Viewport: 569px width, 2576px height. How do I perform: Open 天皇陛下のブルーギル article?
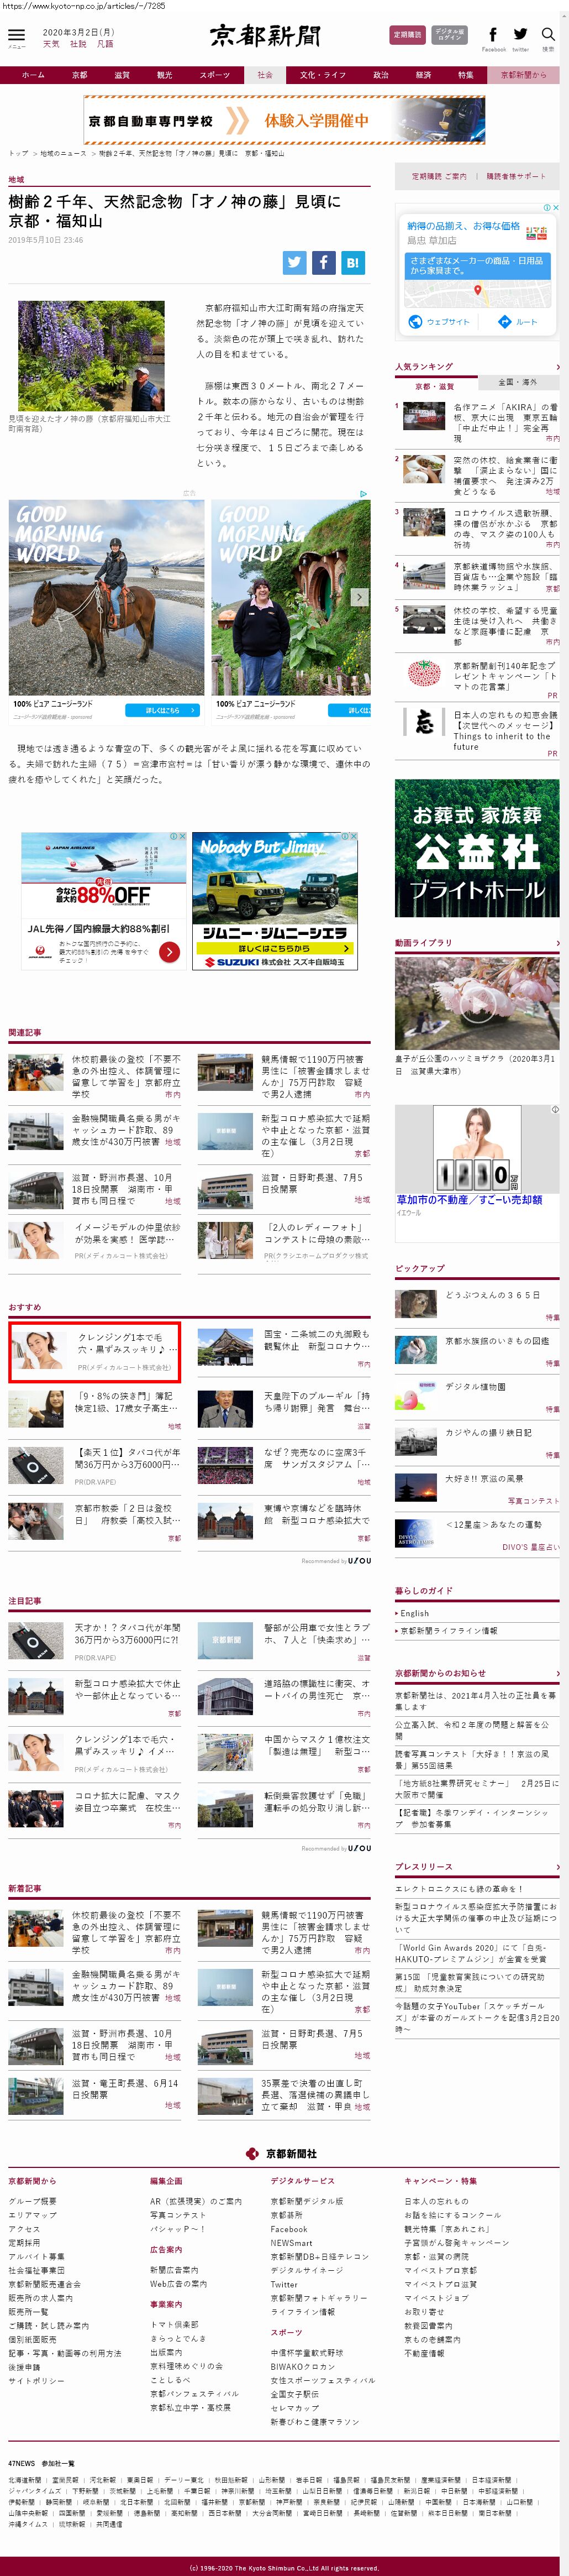click(317, 1401)
